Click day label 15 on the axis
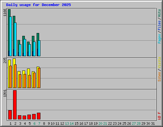 pyautogui.click(x=76, y=124)
